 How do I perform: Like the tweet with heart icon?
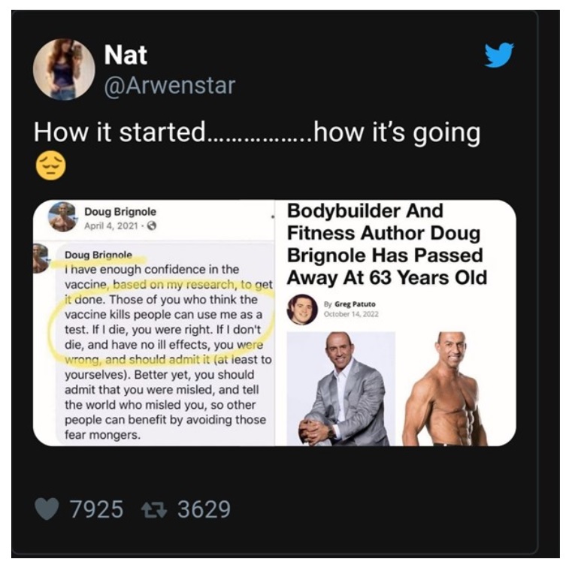47,509
